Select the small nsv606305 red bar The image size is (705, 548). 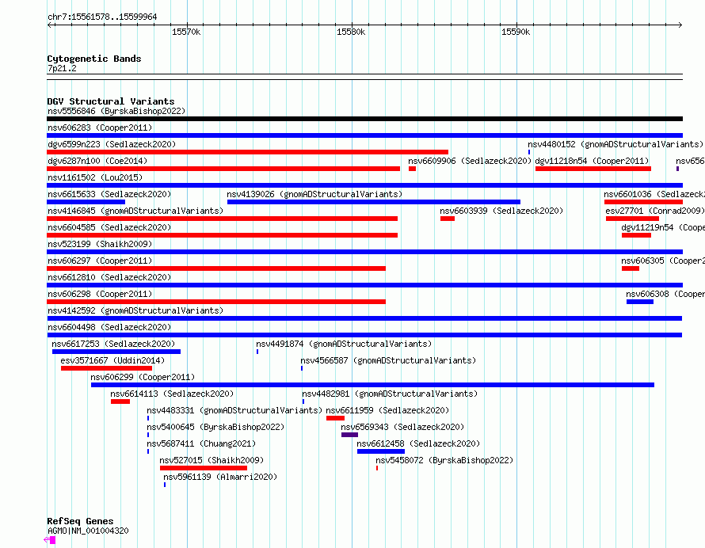(x=631, y=268)
